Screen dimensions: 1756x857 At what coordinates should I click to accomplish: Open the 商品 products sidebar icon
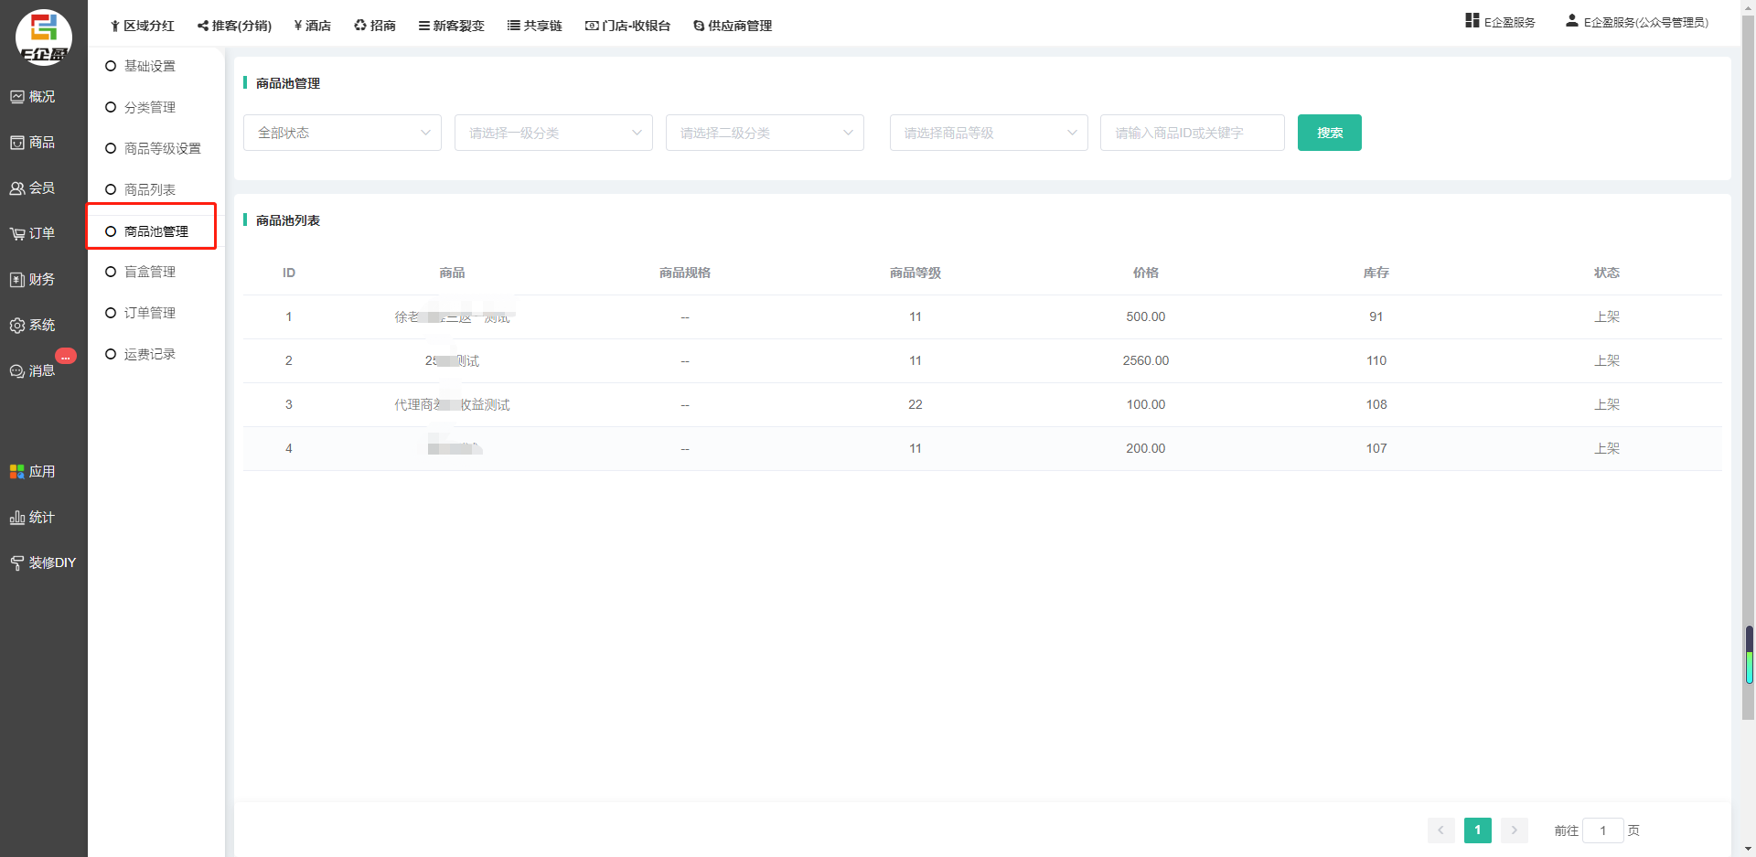(x=17, y=143)
